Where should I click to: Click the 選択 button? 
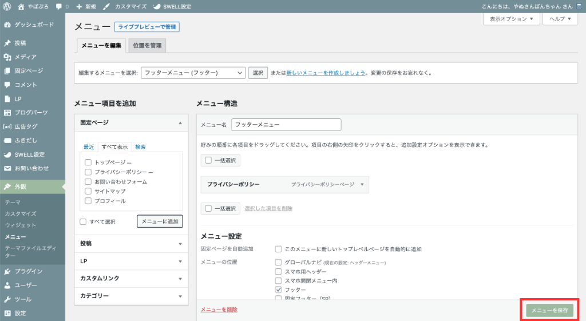258,73
